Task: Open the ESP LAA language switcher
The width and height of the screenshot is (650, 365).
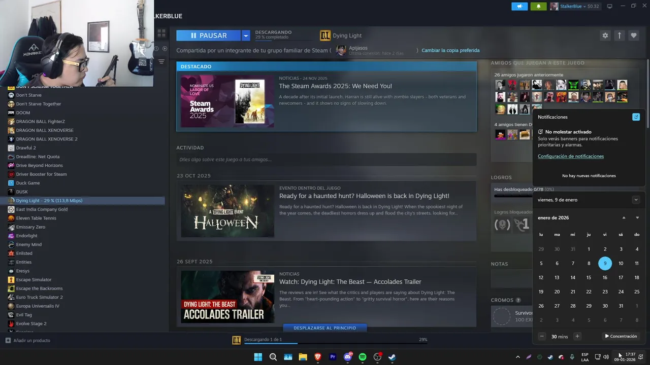Action: 585,357
